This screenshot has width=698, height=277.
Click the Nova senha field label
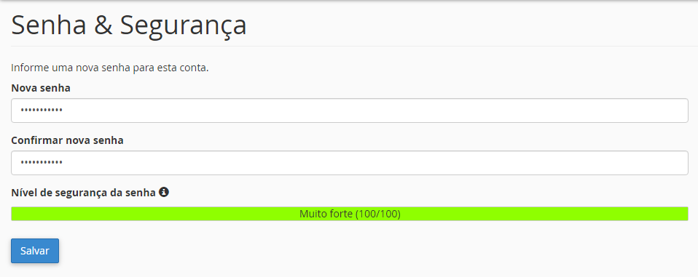coord(41,88)
